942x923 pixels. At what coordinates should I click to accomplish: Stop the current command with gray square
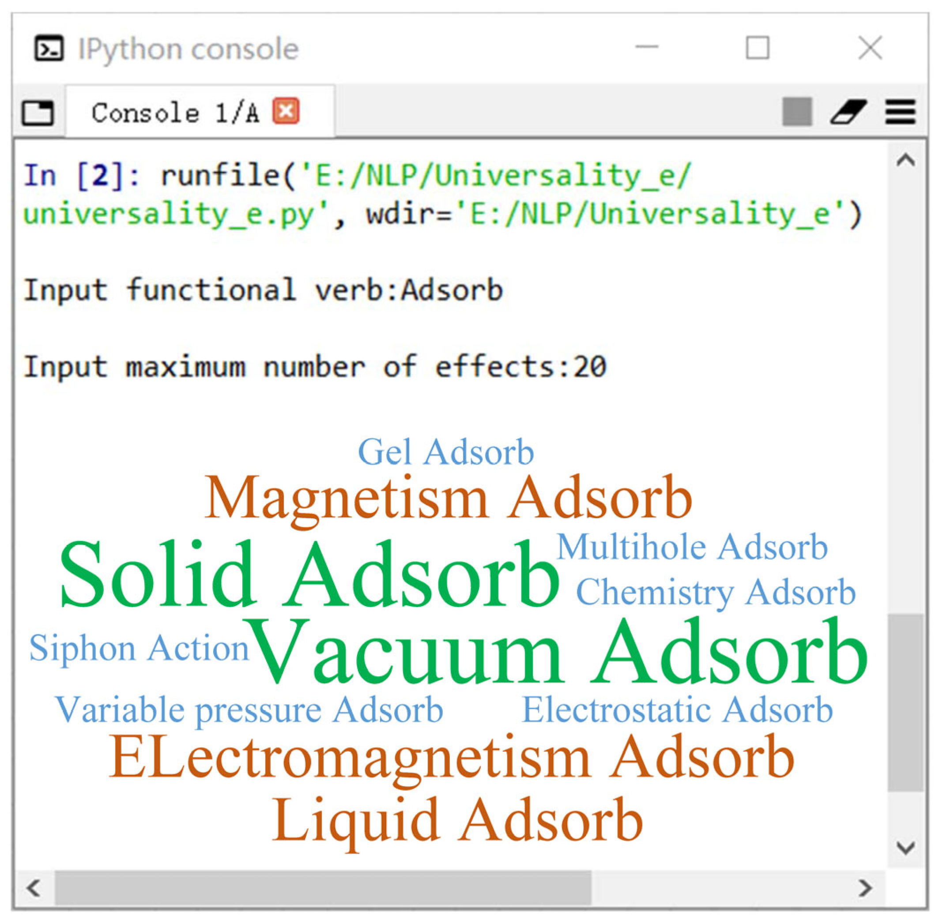pyautogui.click(x=797, y=112)
